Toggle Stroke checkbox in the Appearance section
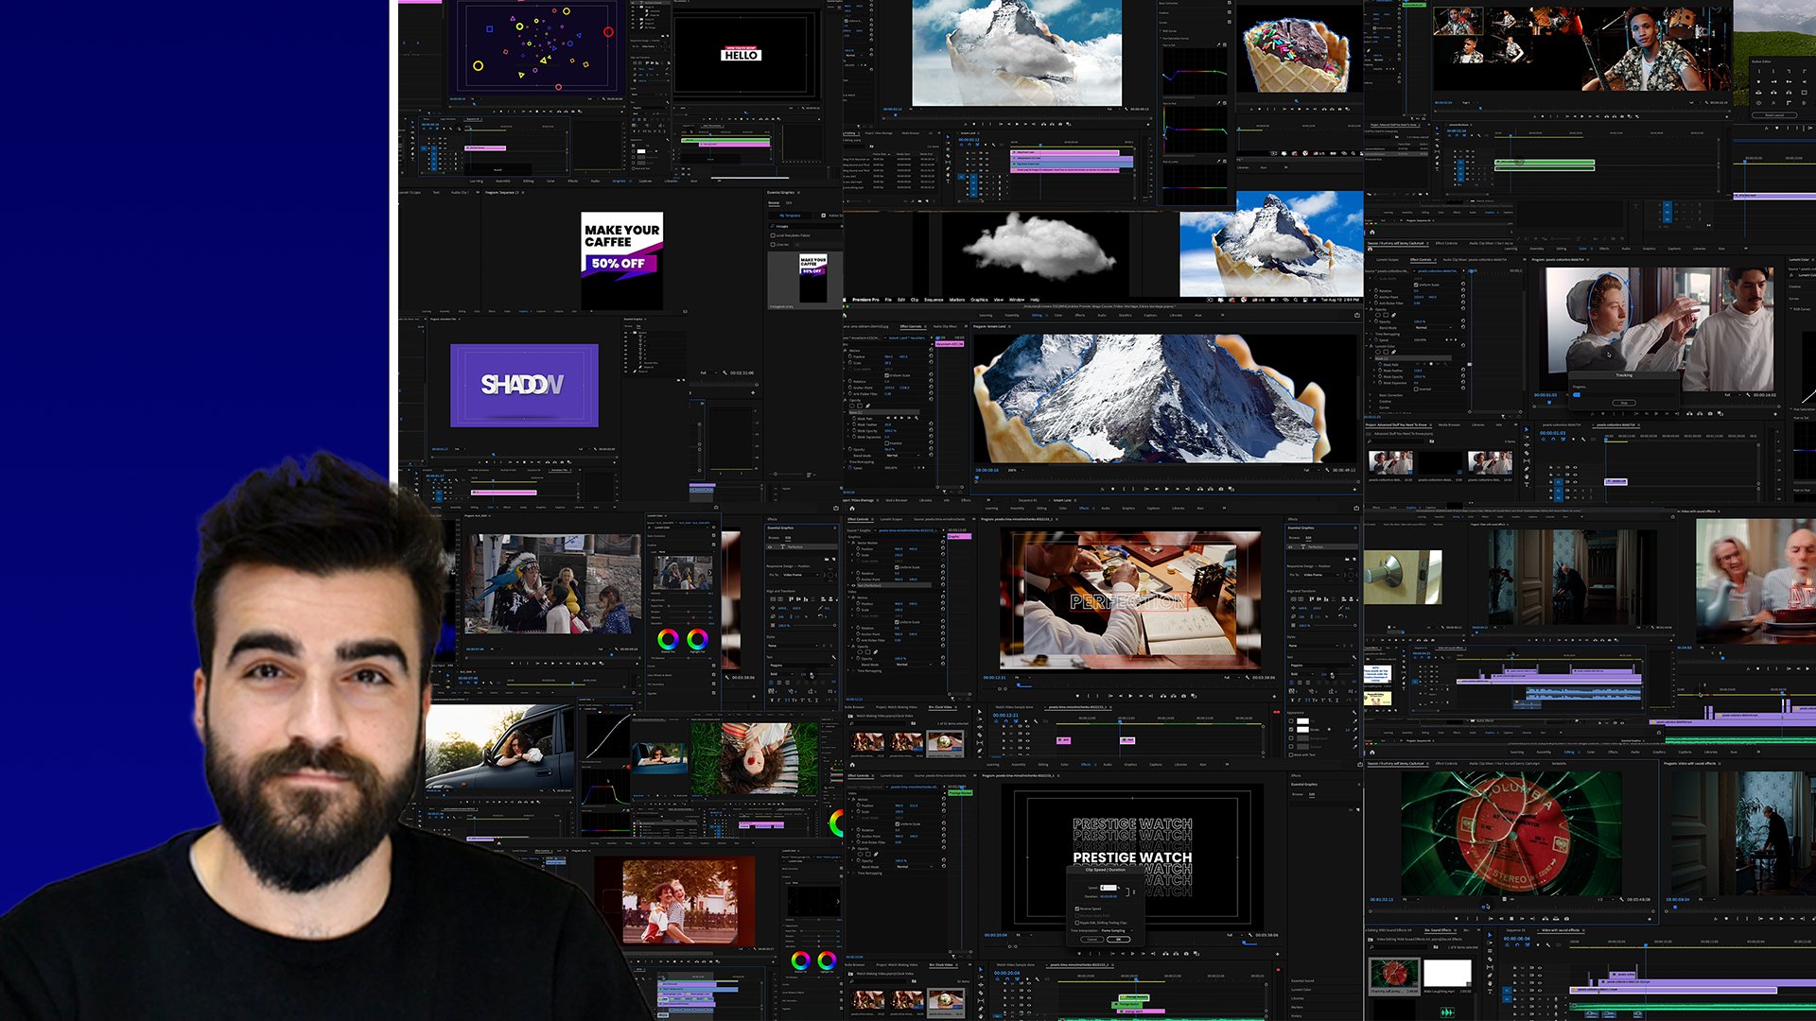1816x1021 pixels. [x=1291, y=730]
